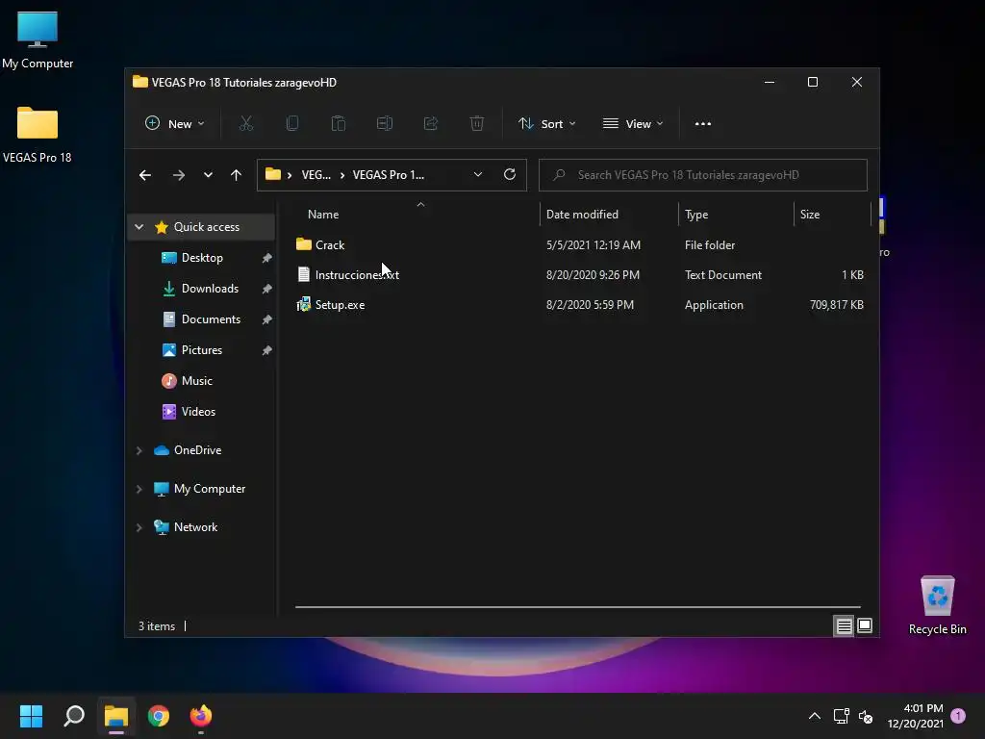Open Documents in Quick access

point(211,319)
